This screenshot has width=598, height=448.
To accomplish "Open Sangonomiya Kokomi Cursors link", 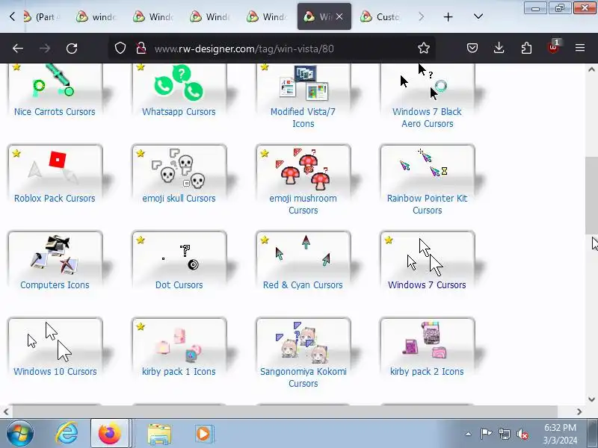I will (x=303, y=377).
